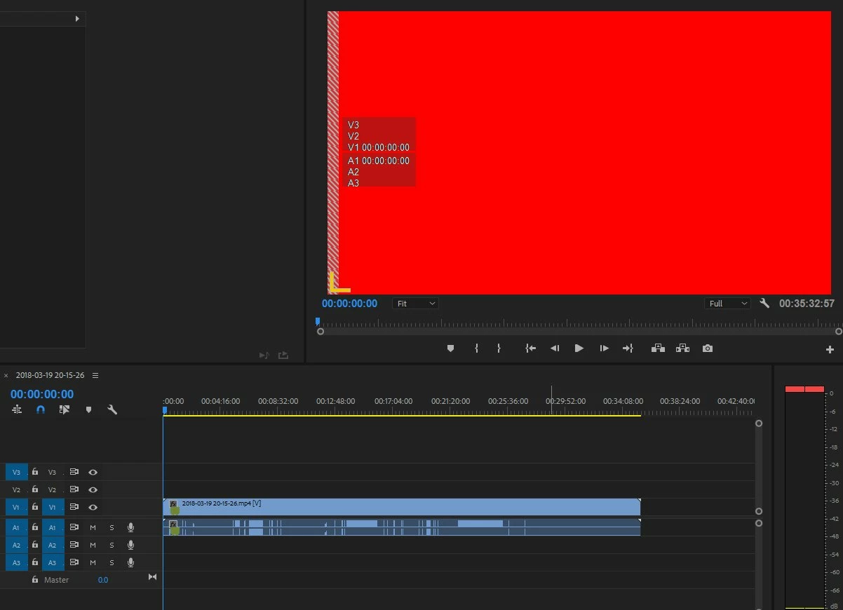This screenshot has height=610, width=843.
Task: Open Program Monitor settings wrench
Action: tap(764, 304)
